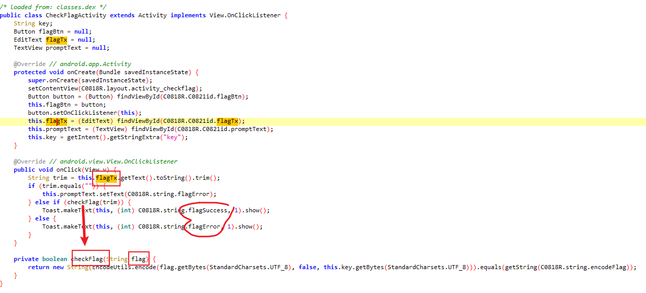
Task: Click the onClick method name in its declaration
Action: (x=69, y=170)
